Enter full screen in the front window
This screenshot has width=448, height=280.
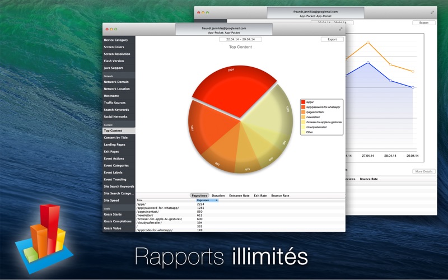340,29
